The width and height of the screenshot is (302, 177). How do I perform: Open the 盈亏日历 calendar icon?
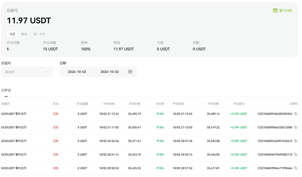pos(275,11)
